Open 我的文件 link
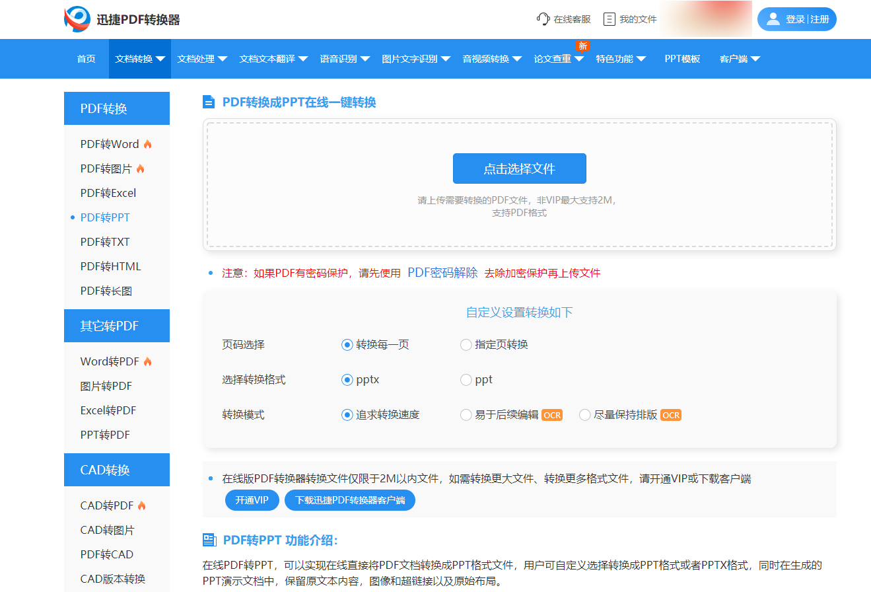Image resolution: width=871 pixels, height=592 pixels. point(638,19)
